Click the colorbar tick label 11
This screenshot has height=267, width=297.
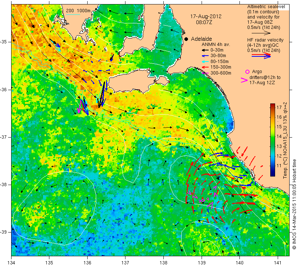pyautogui.click(x=279, y=166)
